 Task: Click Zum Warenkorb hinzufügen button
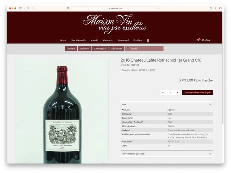tap(197, 92)
